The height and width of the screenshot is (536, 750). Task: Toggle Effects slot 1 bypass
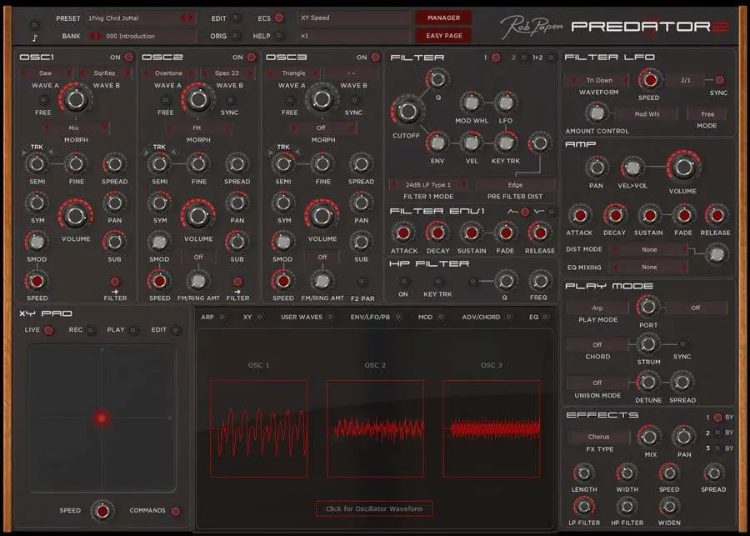coord(717,418)
